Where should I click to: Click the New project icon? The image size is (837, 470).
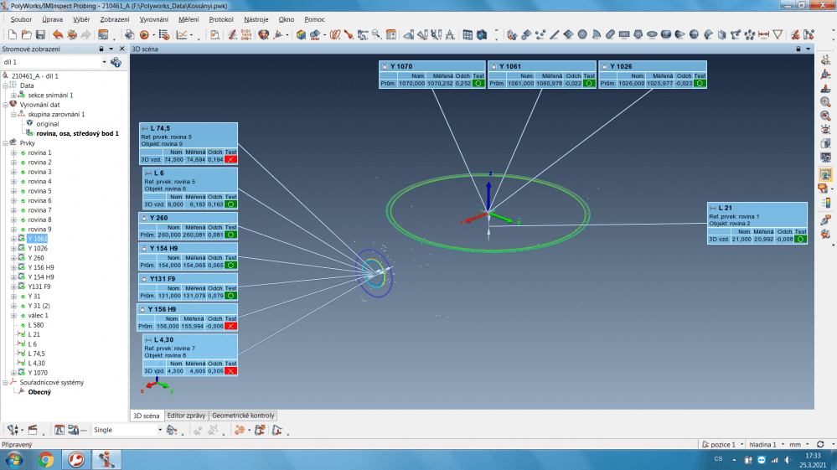[x=13, y=35]
